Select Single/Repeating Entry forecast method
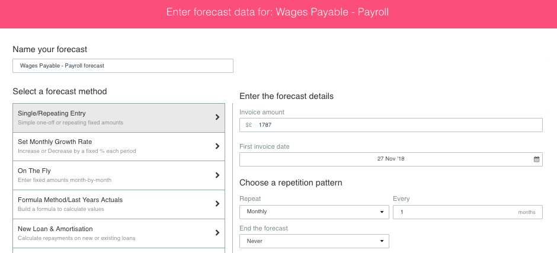This screenshot has height=253, width=557. (x=119, y=118)
